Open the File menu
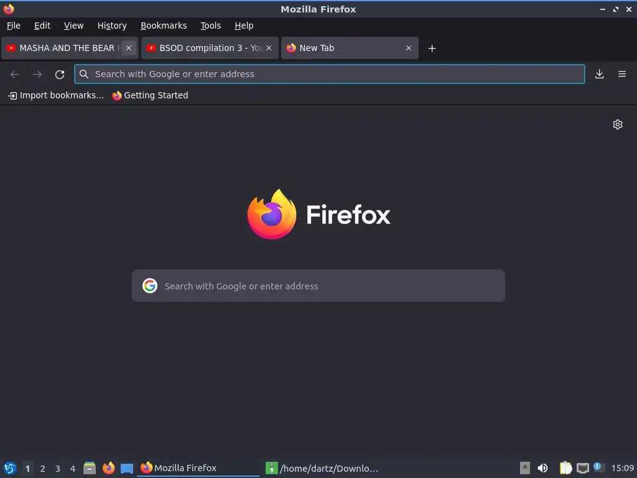Image resolution: width=637 pixels, height=478 pixels. [x=14, y=26]
